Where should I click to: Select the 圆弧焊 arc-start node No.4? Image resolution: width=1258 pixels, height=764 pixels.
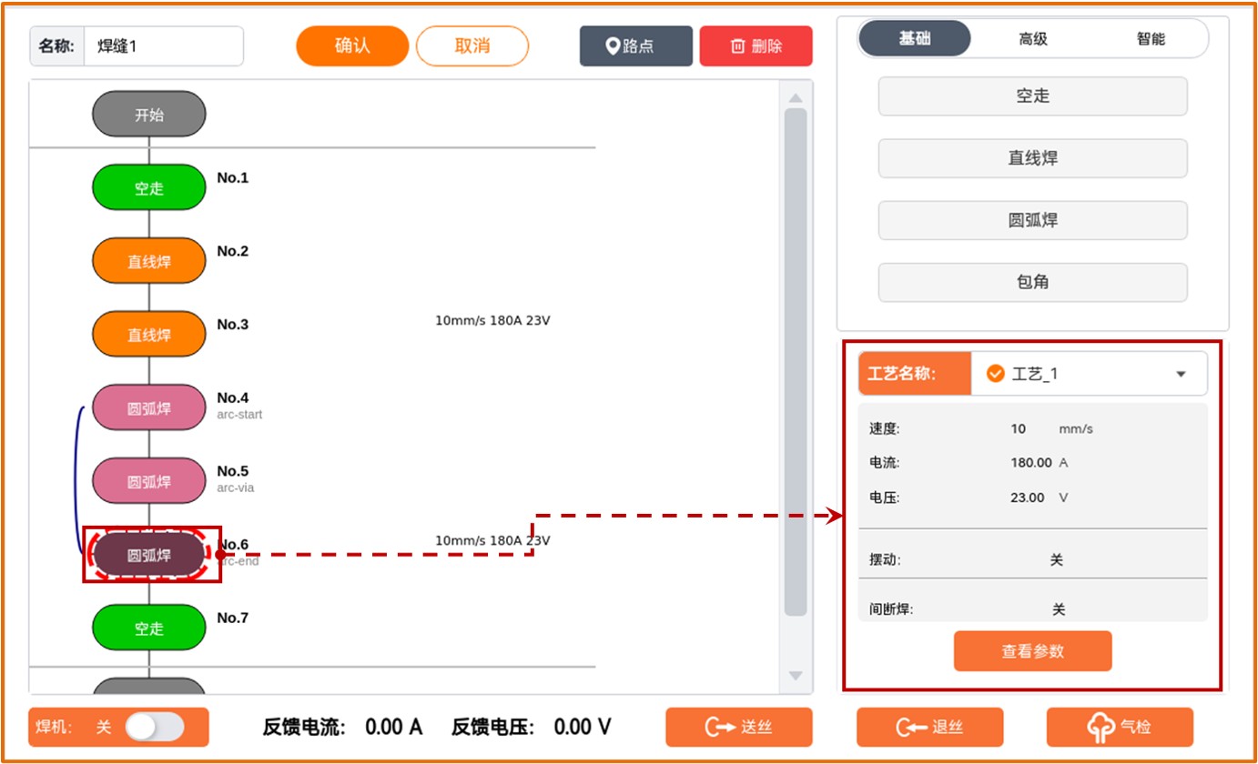pyautogui.click(x=149, y=407)
